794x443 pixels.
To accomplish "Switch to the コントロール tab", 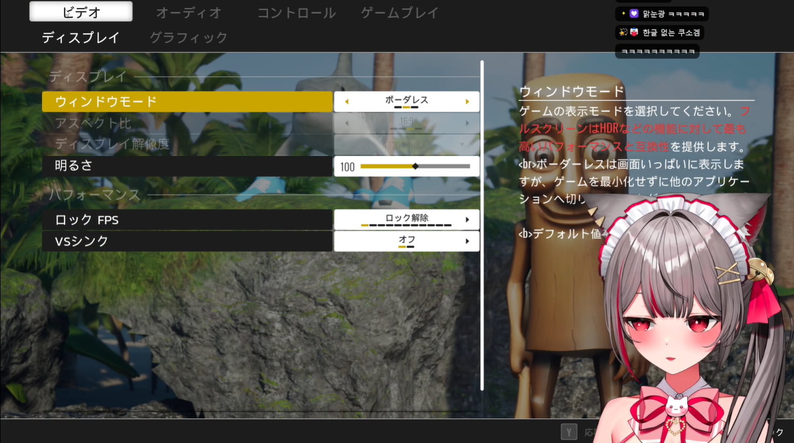I will click(x=296, y=12).
